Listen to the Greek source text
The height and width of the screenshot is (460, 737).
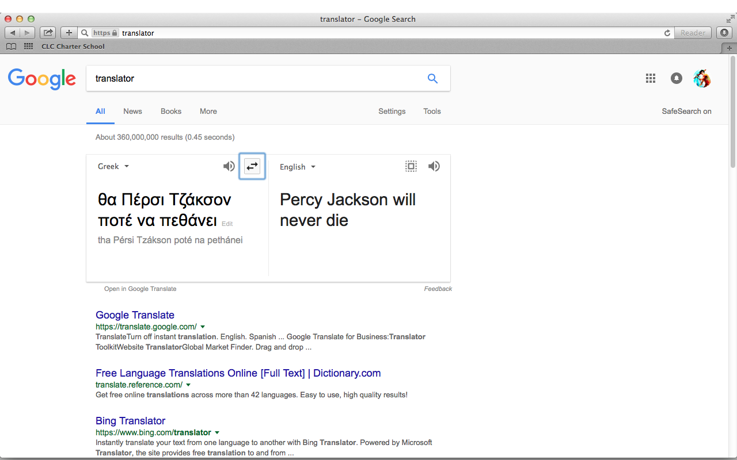click(229, 166)
